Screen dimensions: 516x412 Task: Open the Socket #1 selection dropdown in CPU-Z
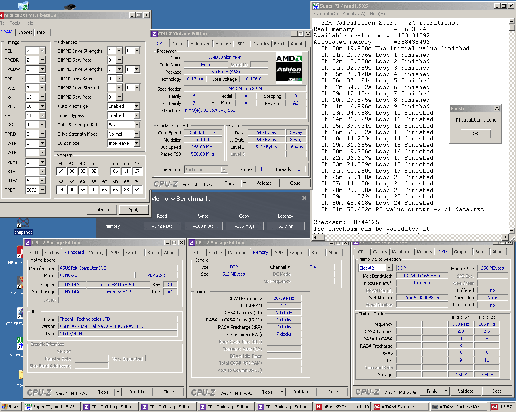point(224,169)
